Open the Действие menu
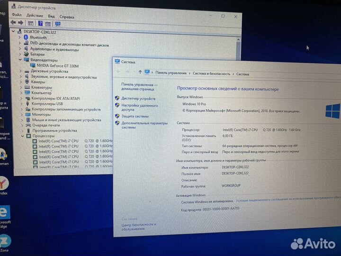 coord(35,16)
